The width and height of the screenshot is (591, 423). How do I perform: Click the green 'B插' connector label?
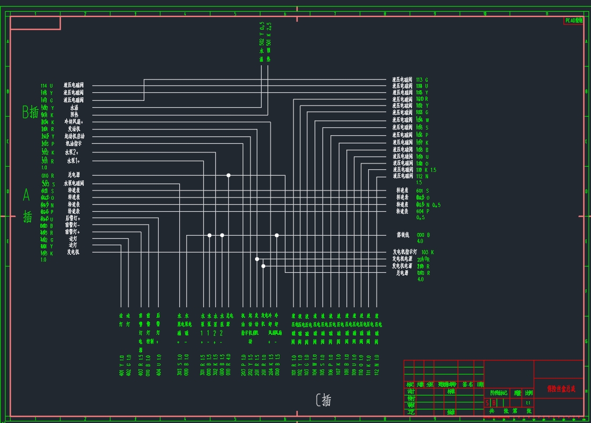30,112
